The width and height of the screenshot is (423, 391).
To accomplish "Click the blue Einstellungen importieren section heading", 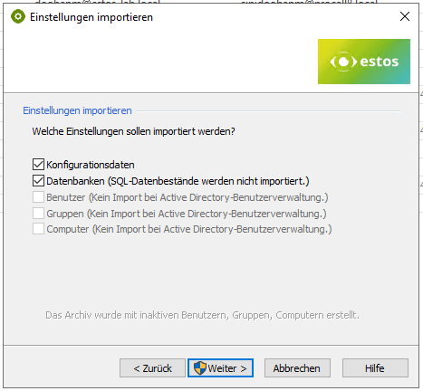I will (x=77, y=110).
